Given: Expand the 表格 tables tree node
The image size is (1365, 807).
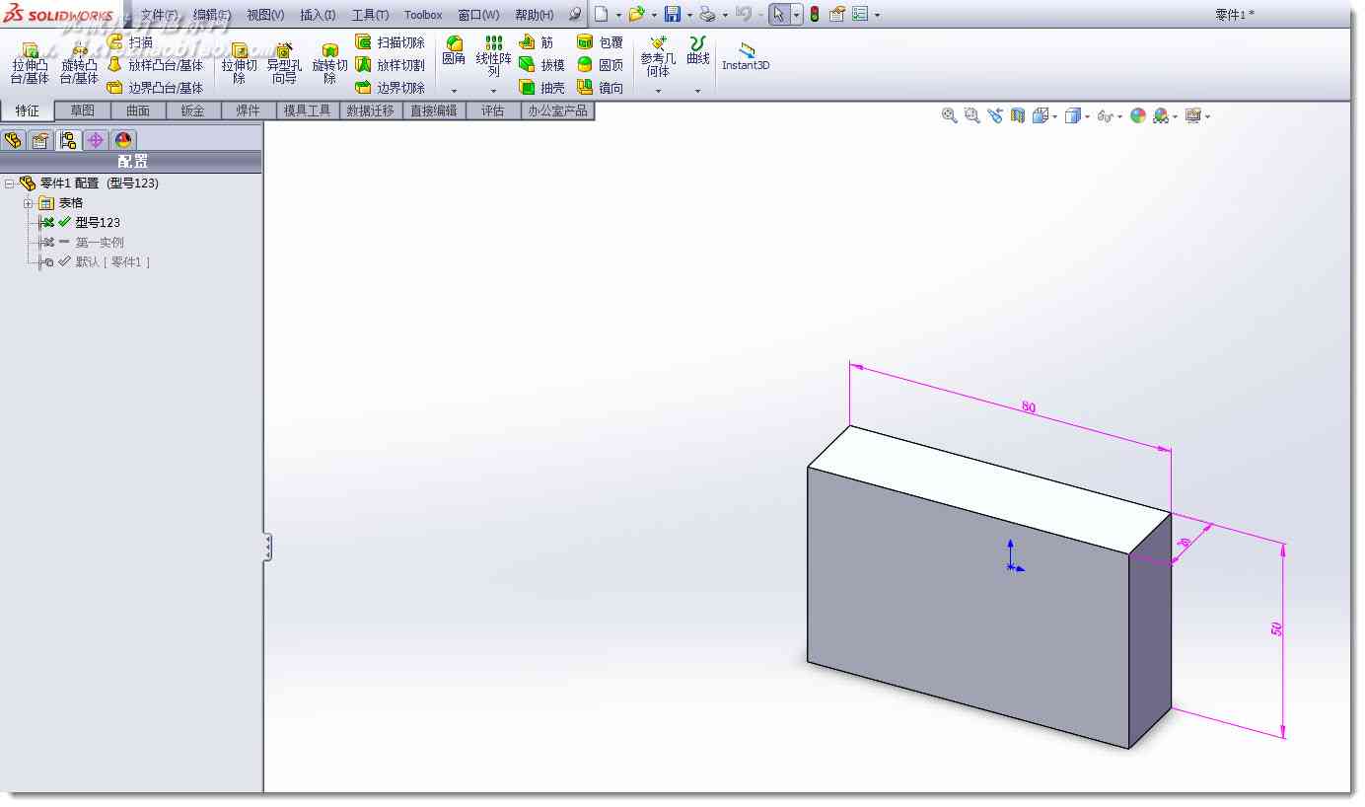Looking at the screenshot, I should coord(29,203).
